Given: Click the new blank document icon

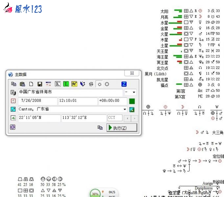Looking at the screenshot, I should (x=31, y=84).
